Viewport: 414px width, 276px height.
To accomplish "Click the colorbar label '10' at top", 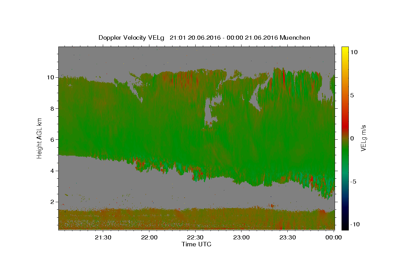I will [x=354, y=52].
